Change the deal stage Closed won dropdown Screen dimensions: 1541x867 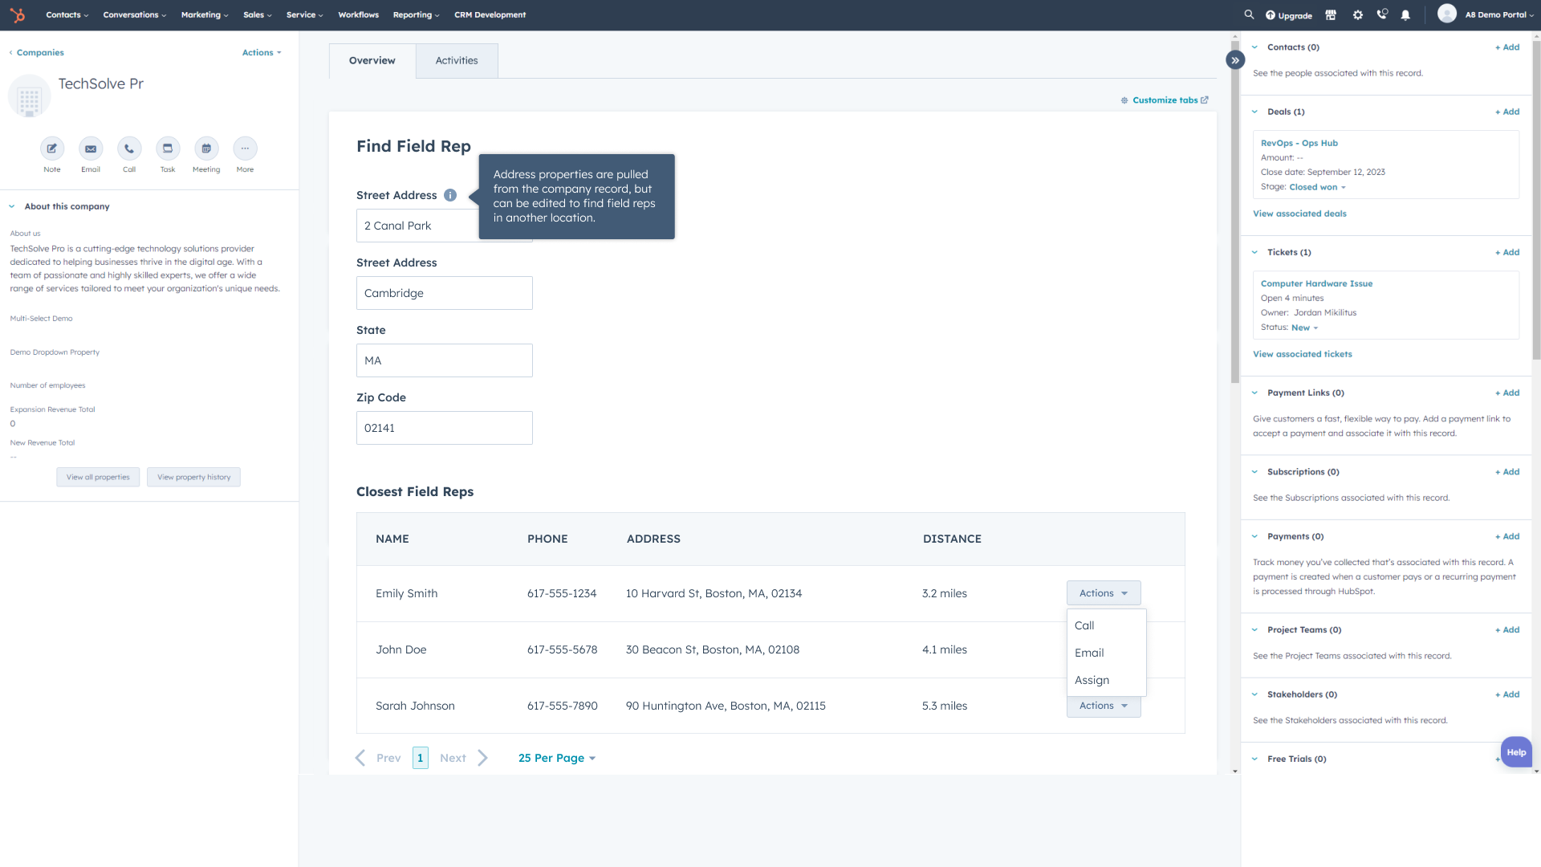[1317, 187]
